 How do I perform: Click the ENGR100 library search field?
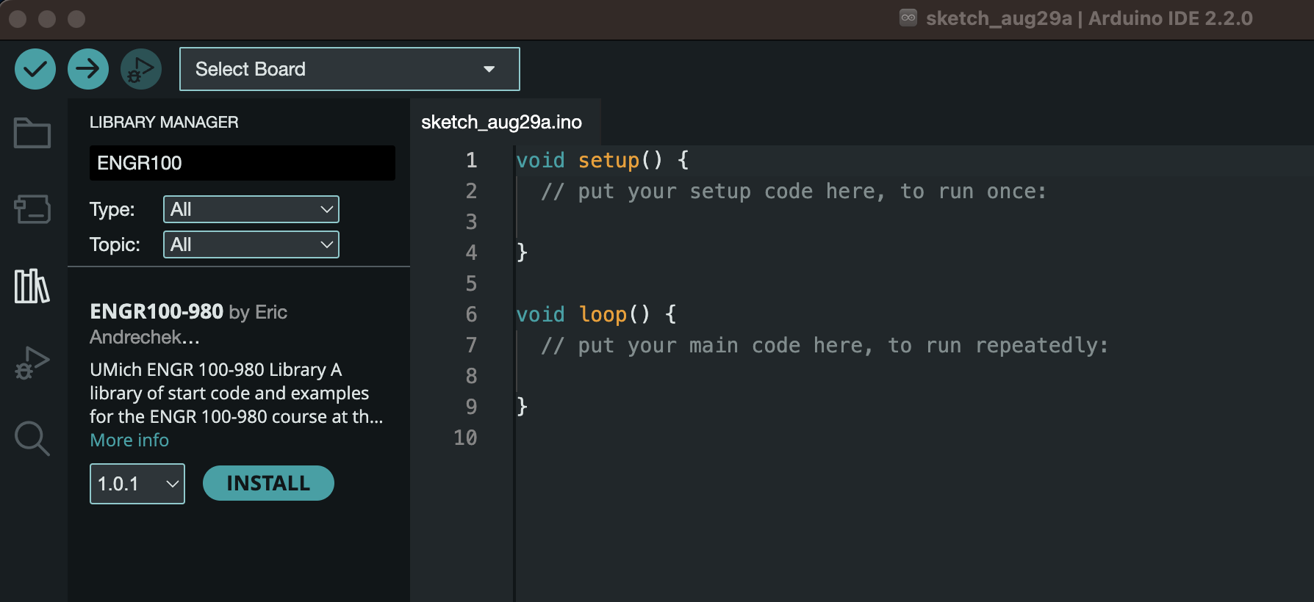coord(243,163)
